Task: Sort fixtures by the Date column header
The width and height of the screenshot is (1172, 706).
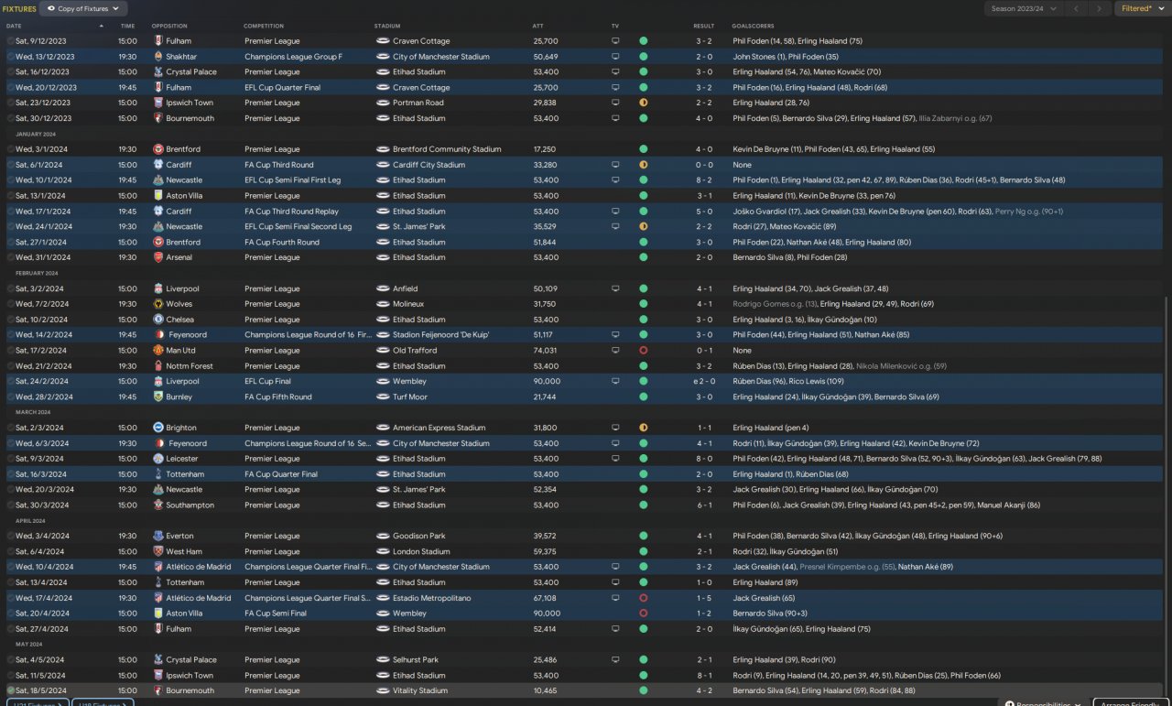Action: pos(14,26)
